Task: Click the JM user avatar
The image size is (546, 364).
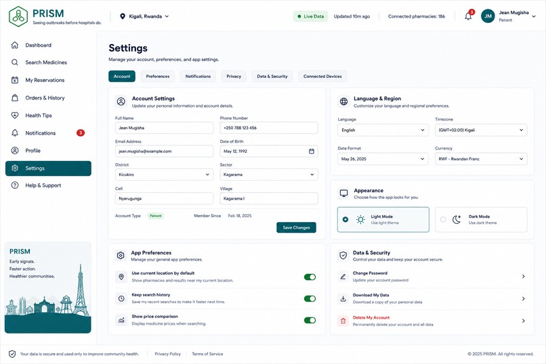Action: pos(488,16)
